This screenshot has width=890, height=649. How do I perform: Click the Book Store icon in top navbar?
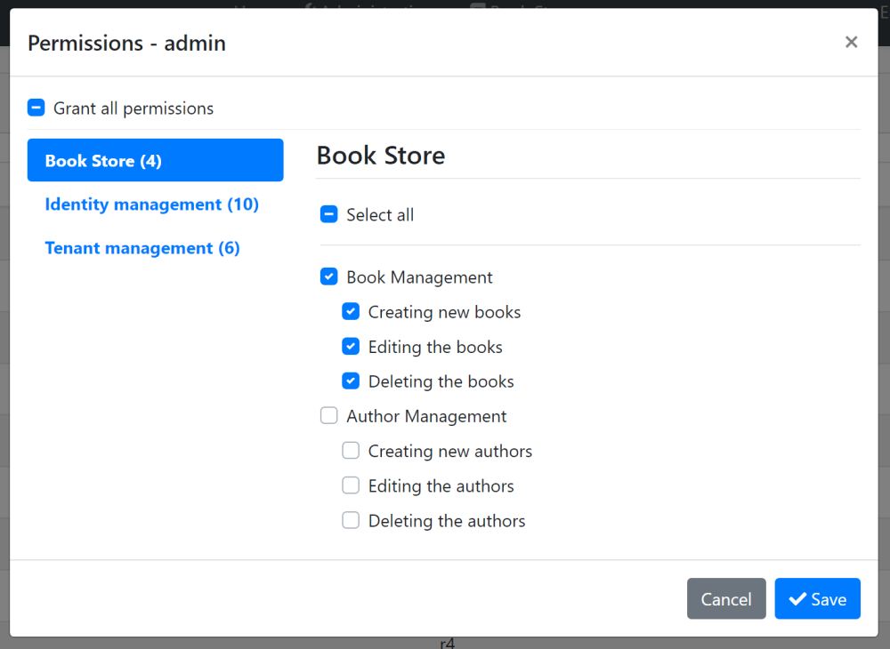479,5
